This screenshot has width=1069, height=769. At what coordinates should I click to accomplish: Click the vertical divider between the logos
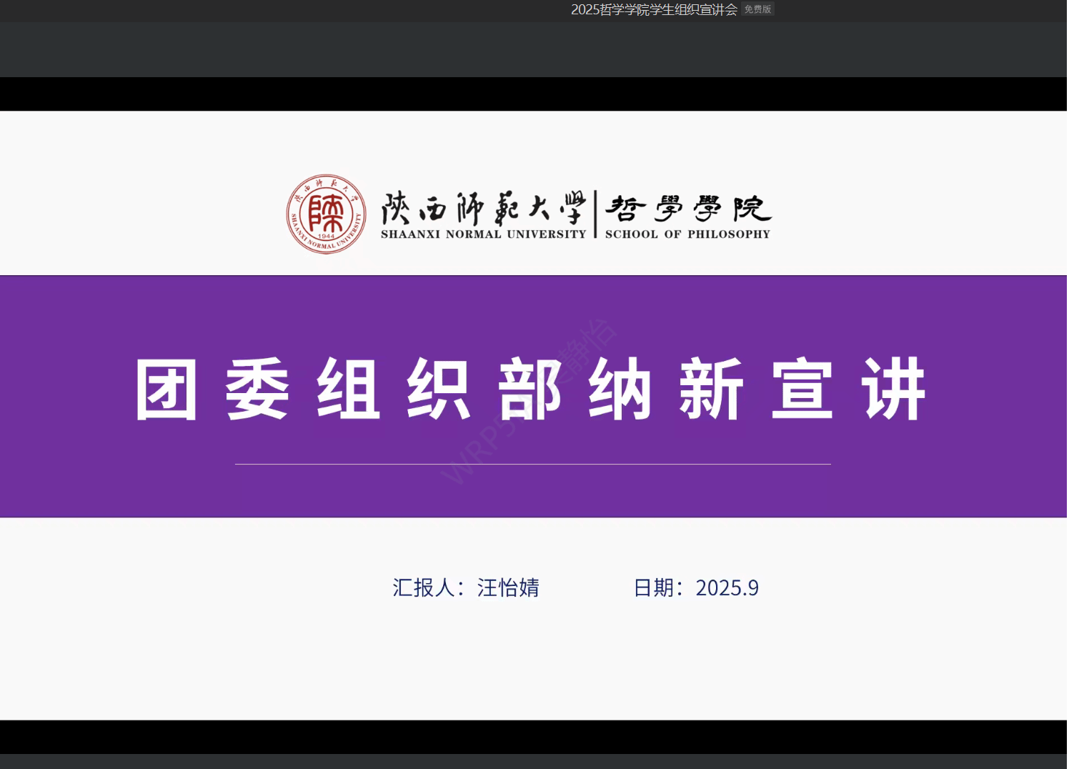tap(595, 214)
